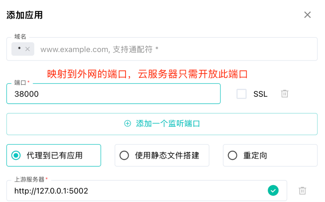The height and width of the screenshot is (202, 325).
Task: Select the * domain chip
Action: click(20, 49)
